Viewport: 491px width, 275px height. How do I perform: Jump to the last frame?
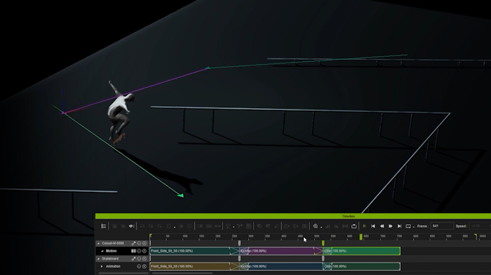pyautogui.click(x=400, y=226)
